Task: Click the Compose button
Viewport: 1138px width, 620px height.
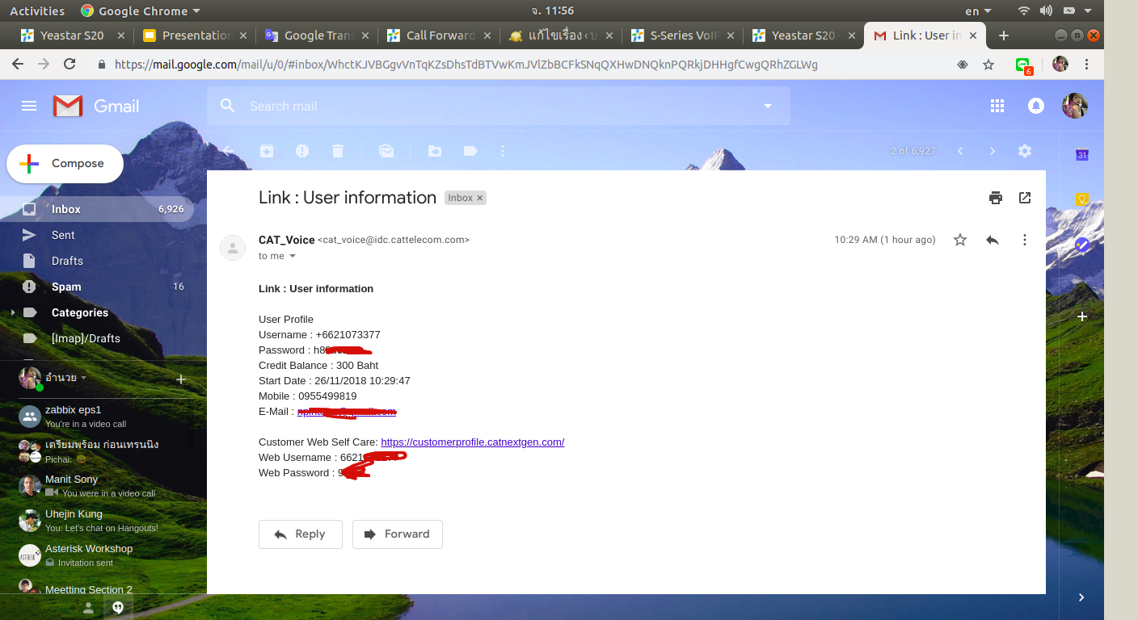Action: (x=65, y=164)
